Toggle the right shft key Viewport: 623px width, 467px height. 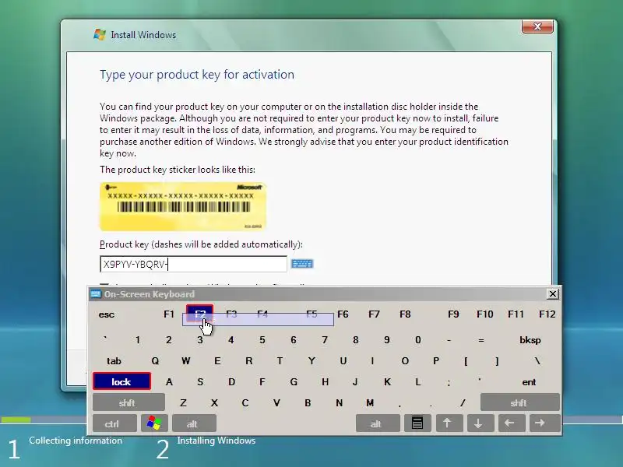tap(519, 402)
